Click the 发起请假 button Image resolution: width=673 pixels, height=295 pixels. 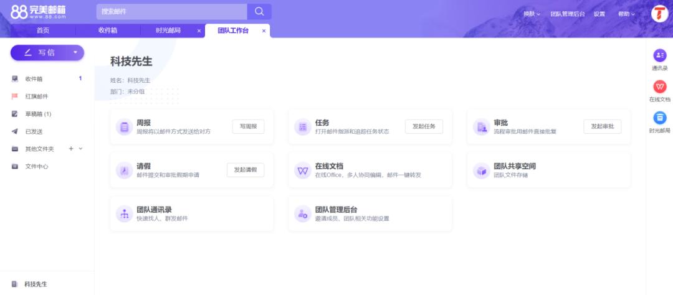tap(246, 170)
